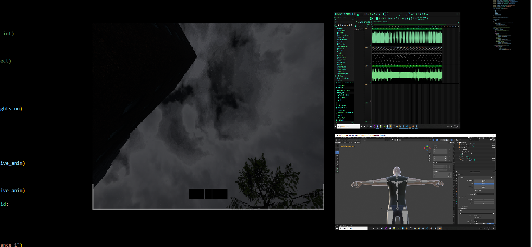Select the highlighted Move tool in Blender's toolbar
532x247 pixels.
337,153
